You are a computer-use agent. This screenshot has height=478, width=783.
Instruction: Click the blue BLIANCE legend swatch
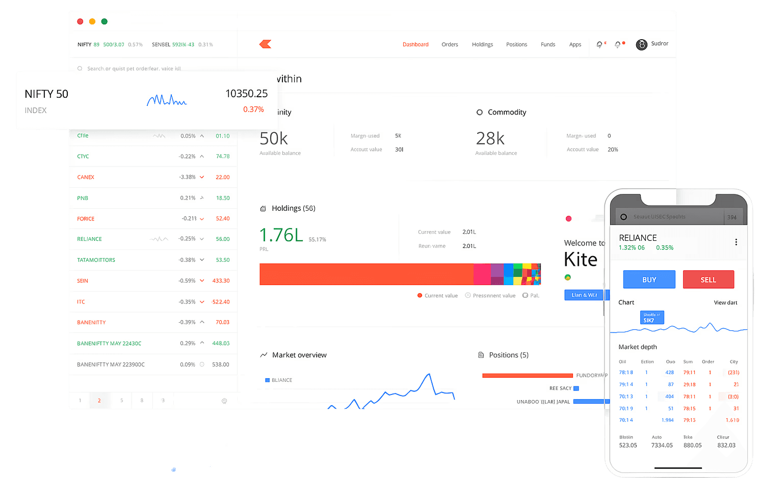coord(267,380)
